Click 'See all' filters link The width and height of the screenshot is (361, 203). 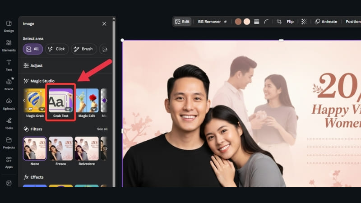click(102, 129)
